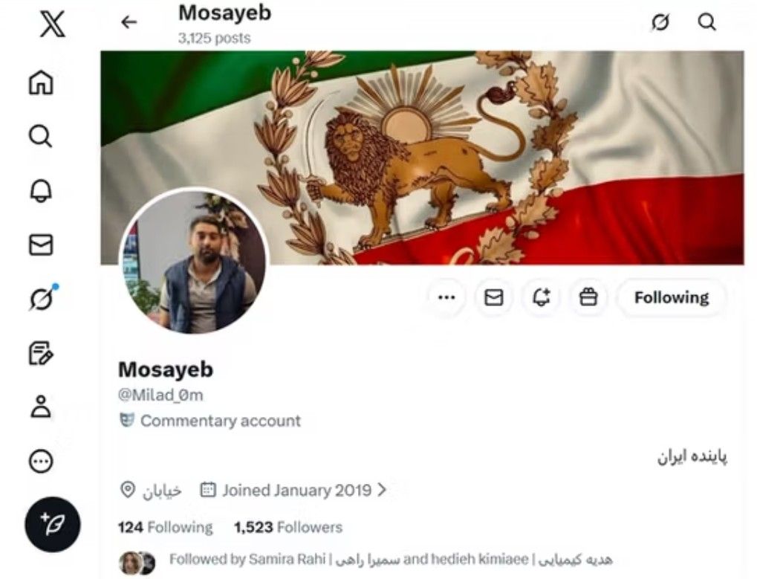View the 124 Following list
The image size is (757, 579).
click(165, 527)
